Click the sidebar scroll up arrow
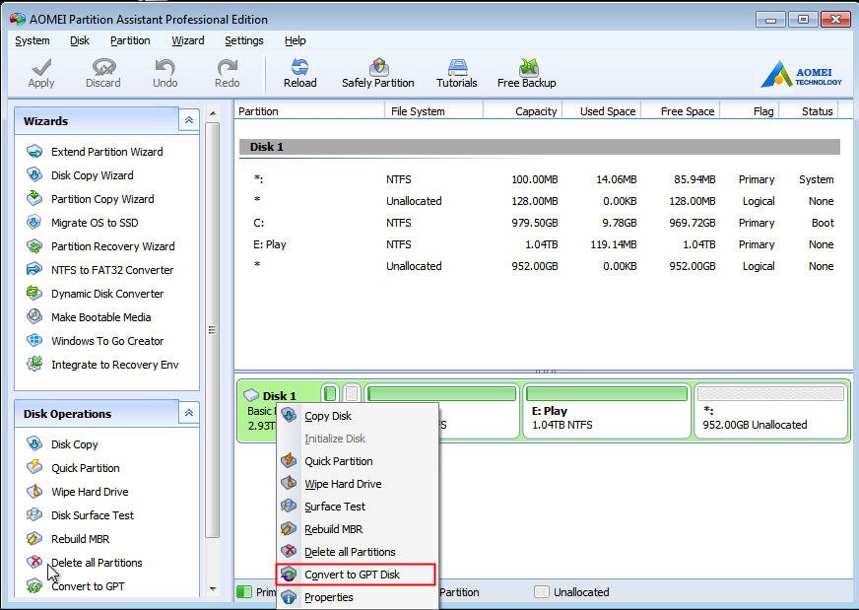The image size is (859, 610). (x=213, y=113)
